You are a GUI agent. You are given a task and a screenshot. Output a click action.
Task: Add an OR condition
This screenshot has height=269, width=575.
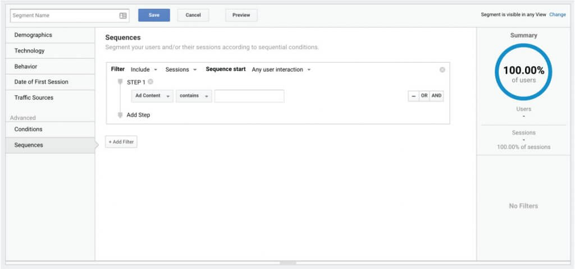[x=425, y=95]
